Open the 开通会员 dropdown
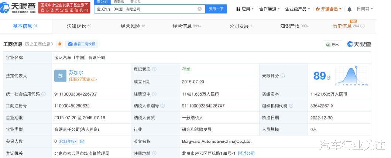The width and height of the screenshot is (391, 158). [x=329, y=9]
